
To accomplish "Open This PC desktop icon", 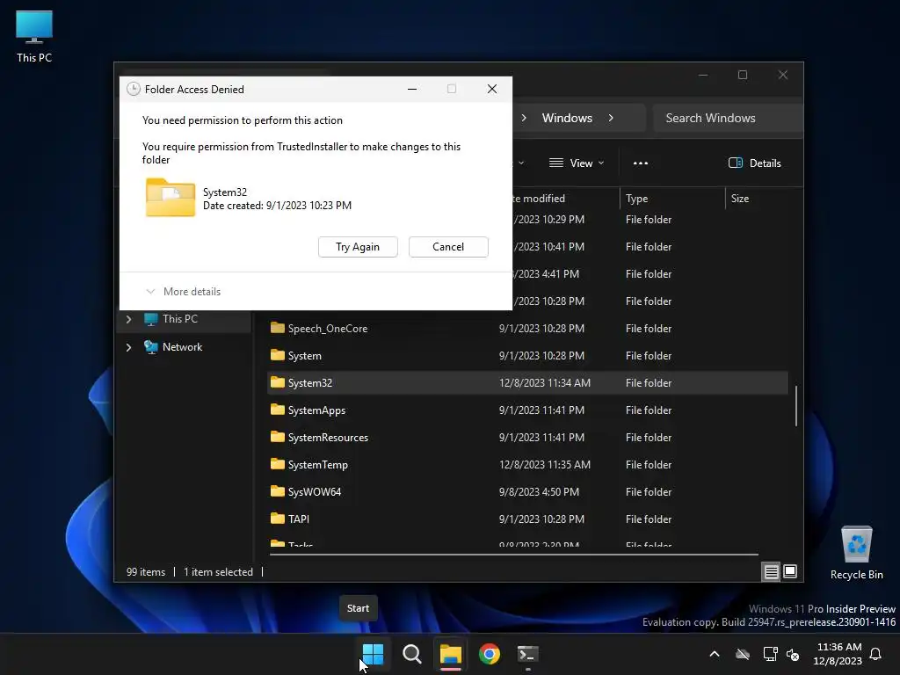I will click(34, 37).
